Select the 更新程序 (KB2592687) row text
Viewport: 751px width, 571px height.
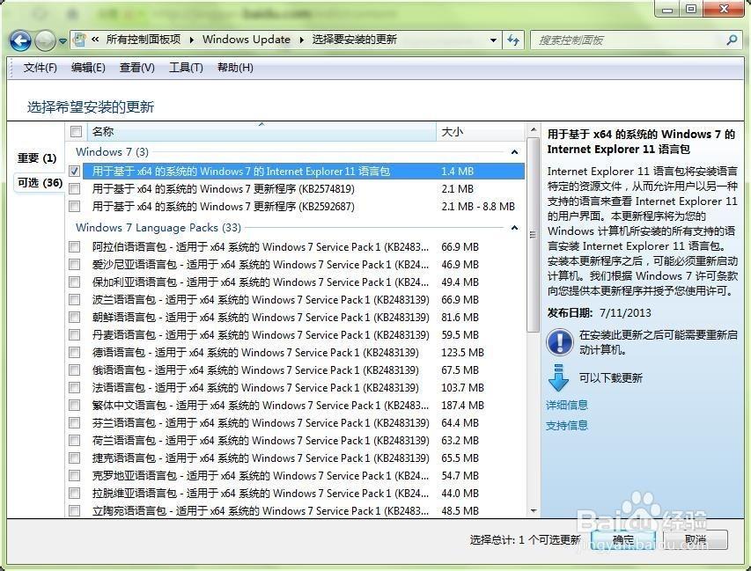[224, 207]
